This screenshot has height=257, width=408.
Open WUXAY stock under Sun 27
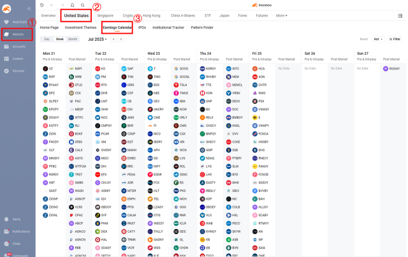[x=391, y=69]
